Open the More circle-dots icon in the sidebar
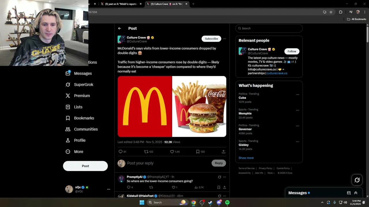369x207 pixels. pyautogui.click(x=68, y=152)
